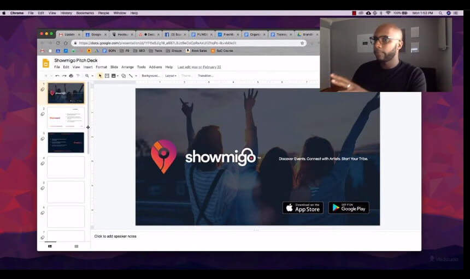Image resolution: width=470 pixels, height=279 pixels.
Task: Select blank slide 5 thumbnail
Action: coord(66,192)
